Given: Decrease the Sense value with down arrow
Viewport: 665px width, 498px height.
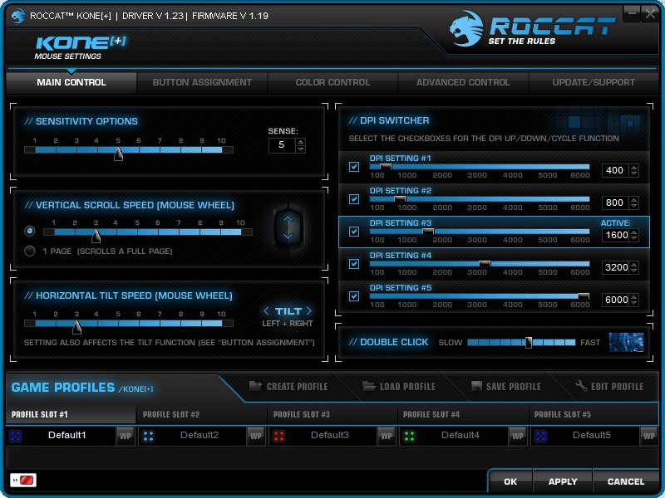Looking at the screenshot, I should click(300, 149).
